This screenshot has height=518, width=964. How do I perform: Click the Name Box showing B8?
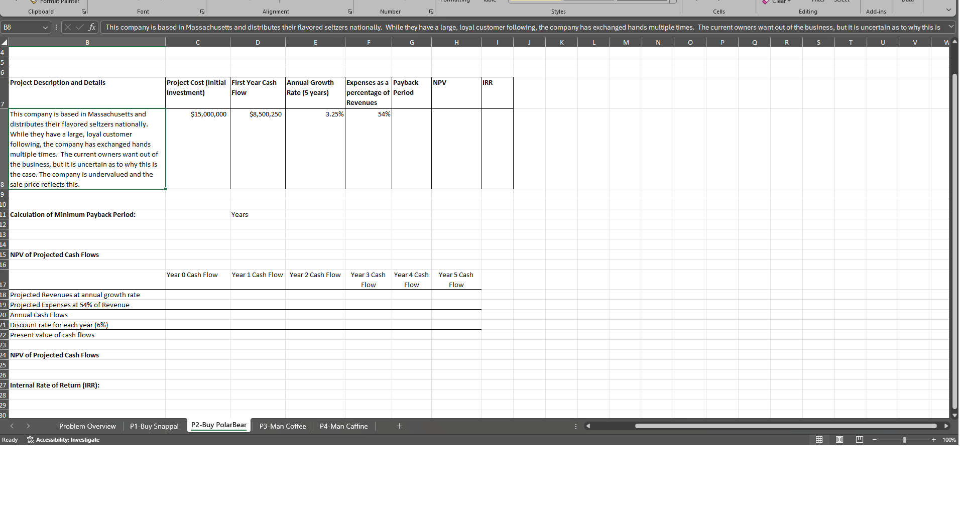(22, 28)
